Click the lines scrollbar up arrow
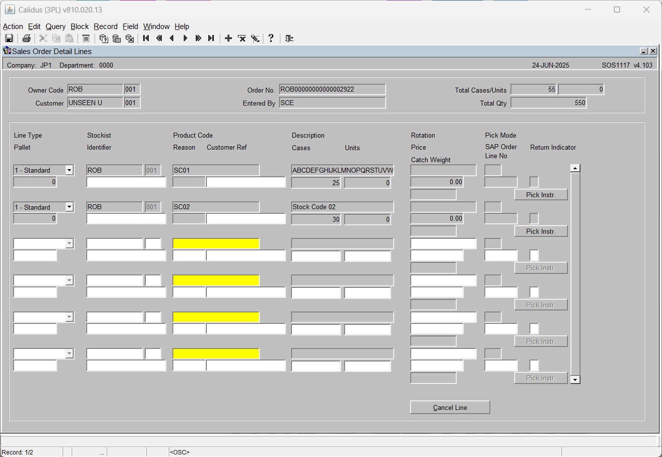662x457 pixels. [575, 168]
